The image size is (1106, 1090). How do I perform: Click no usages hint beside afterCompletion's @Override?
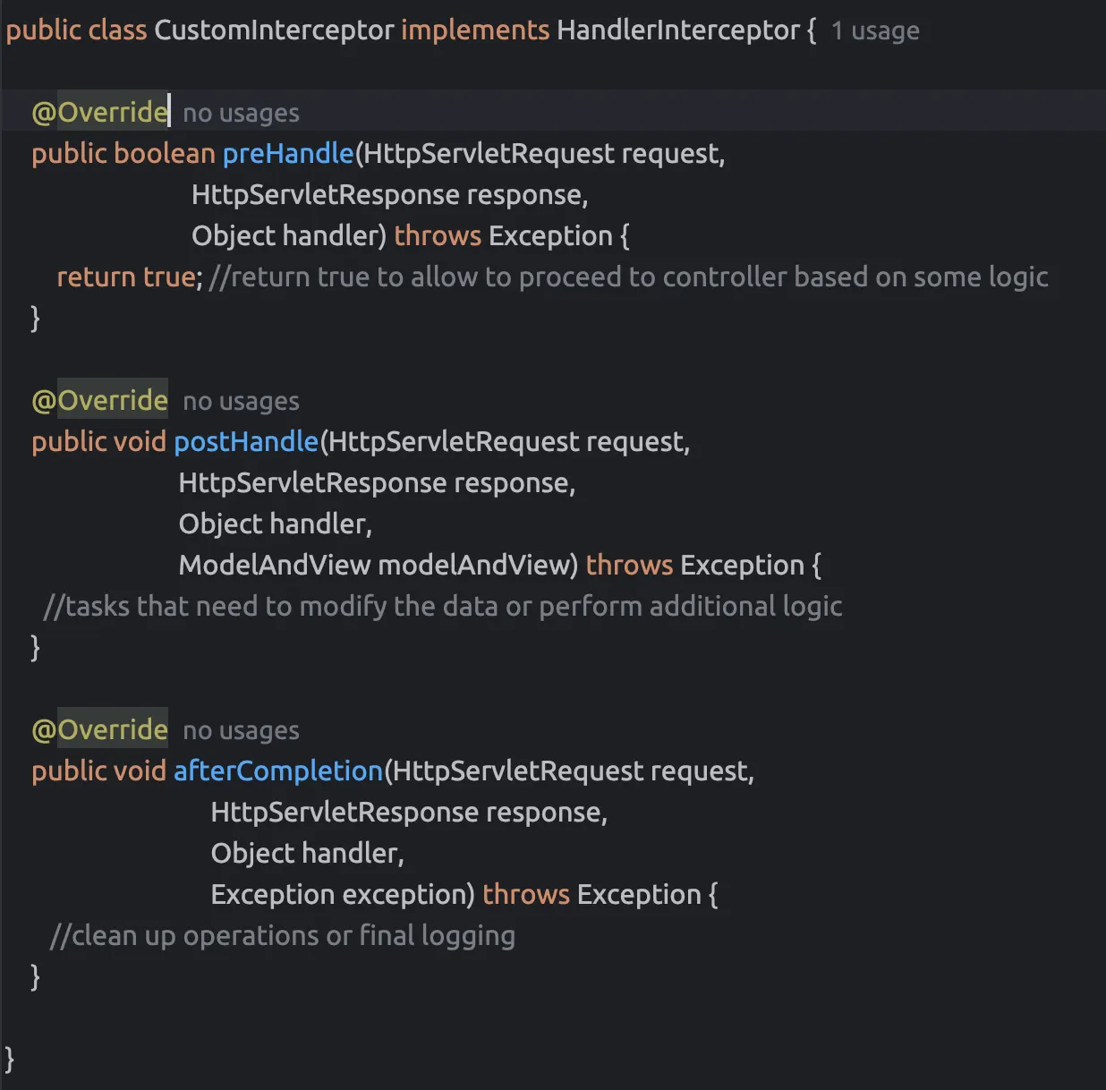[x=240, y=729]
